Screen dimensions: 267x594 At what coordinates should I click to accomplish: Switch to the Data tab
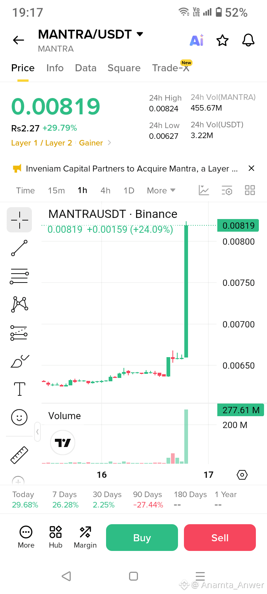coord(86,68)
